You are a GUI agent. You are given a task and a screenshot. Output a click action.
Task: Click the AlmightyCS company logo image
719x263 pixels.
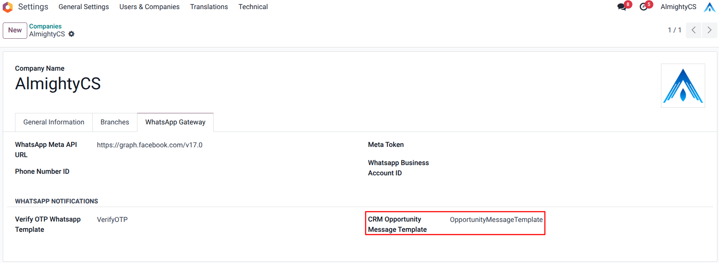(x=683, y=86)
